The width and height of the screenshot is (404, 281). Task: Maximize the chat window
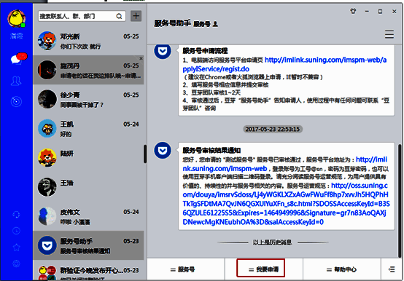point(380,12)
